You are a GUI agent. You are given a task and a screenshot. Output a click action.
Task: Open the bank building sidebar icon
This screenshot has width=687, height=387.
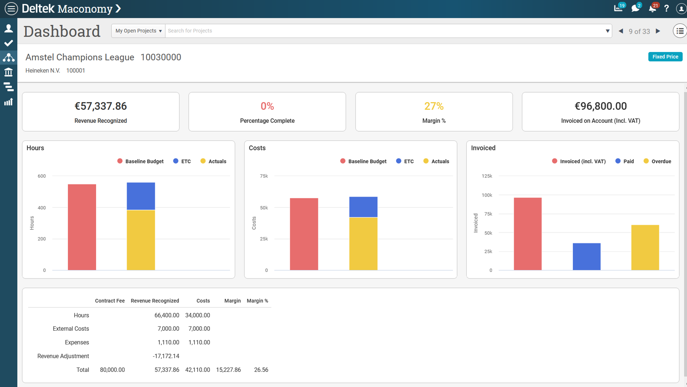coord(9,72)
